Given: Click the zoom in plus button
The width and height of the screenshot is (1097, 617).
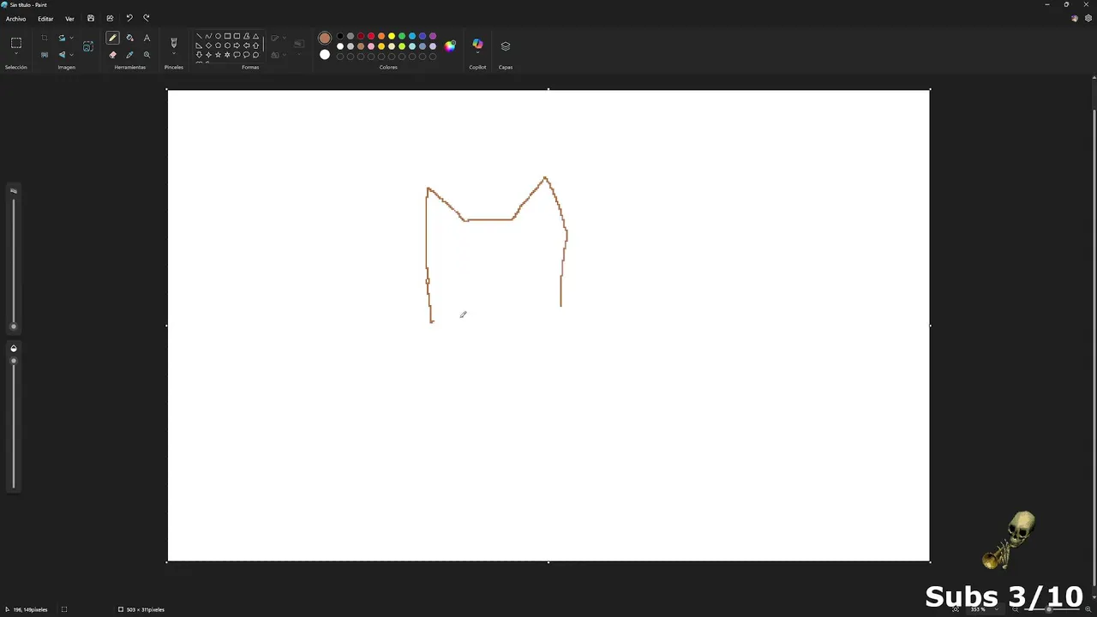Looking at the screenshot, I should pos(1087,609).
